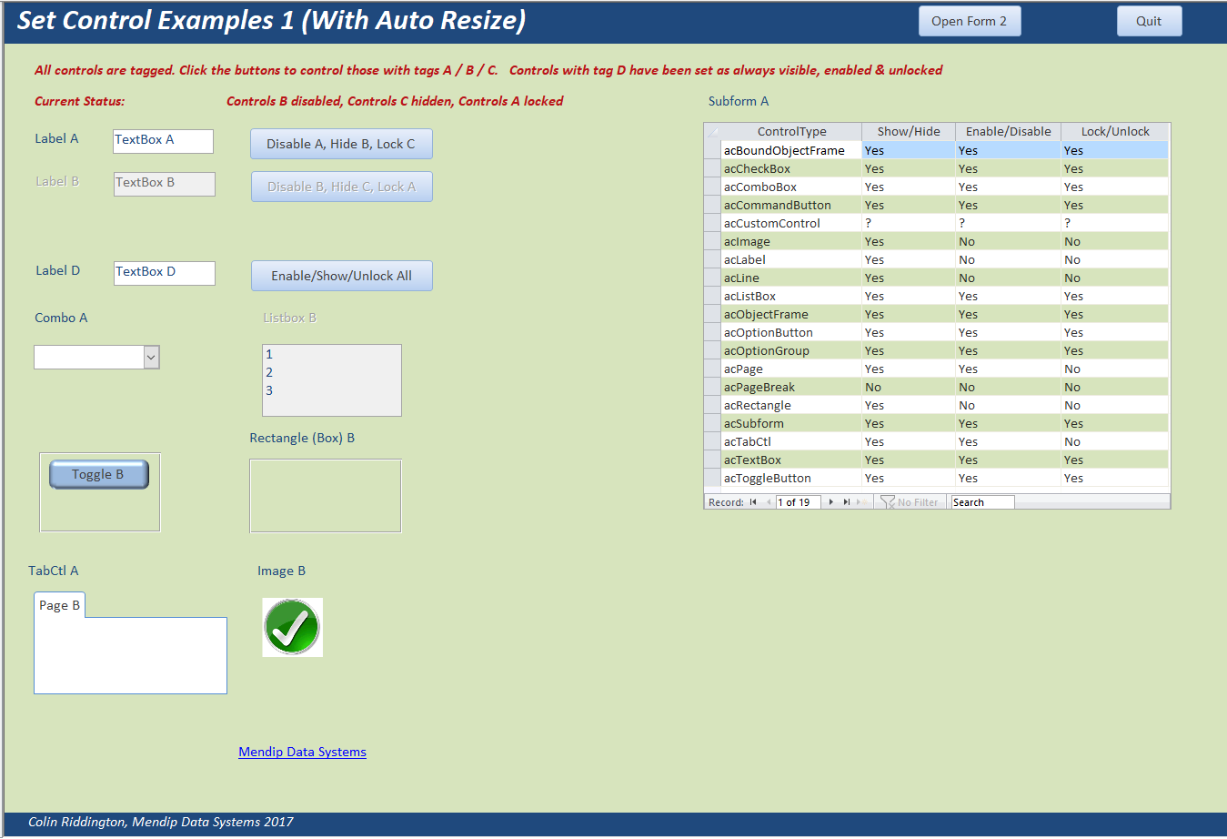Viewport: 1227px width, 839px height.
Task: Click Enable/Show/Unlock All button
Action: pyautogui.click(x=341, y=276)
